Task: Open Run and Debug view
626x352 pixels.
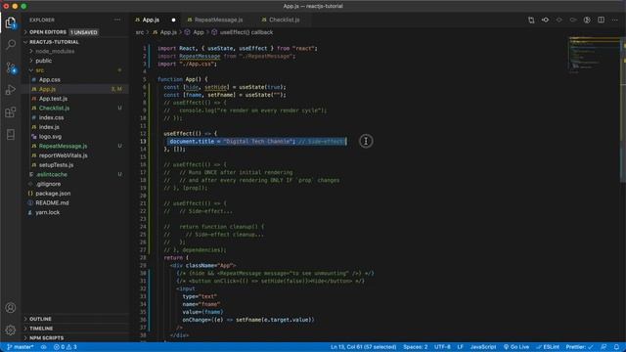Action: pos(11,89)
